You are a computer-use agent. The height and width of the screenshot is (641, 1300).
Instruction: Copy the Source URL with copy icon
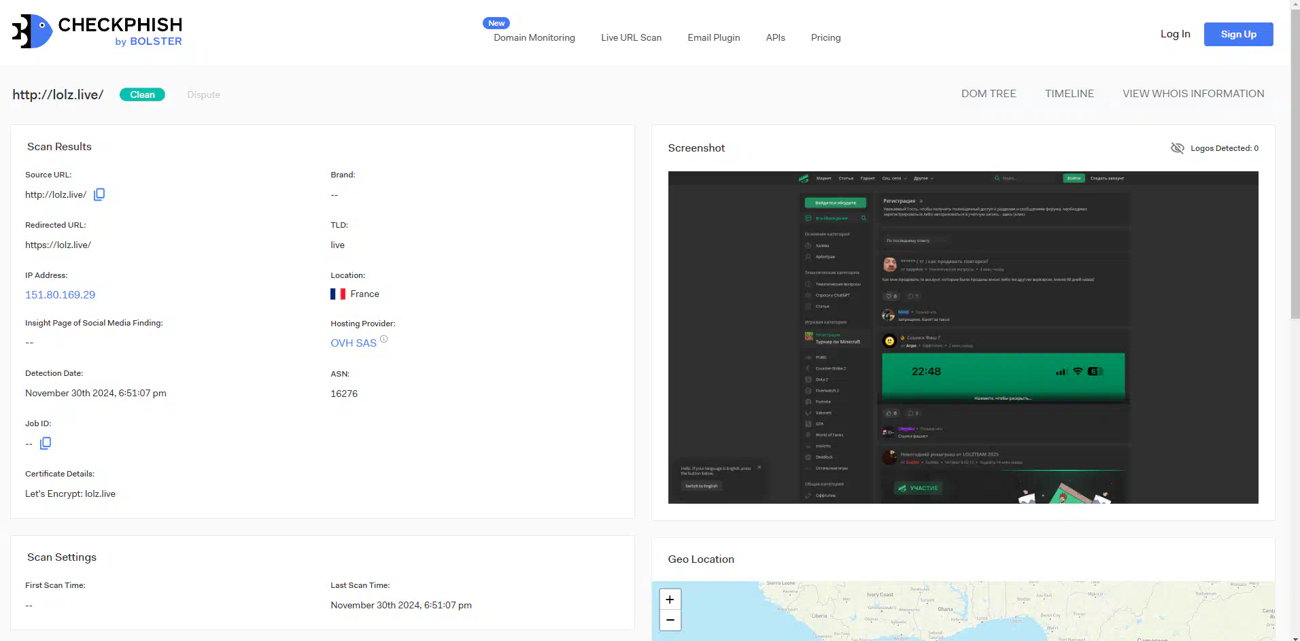(99, 194)
